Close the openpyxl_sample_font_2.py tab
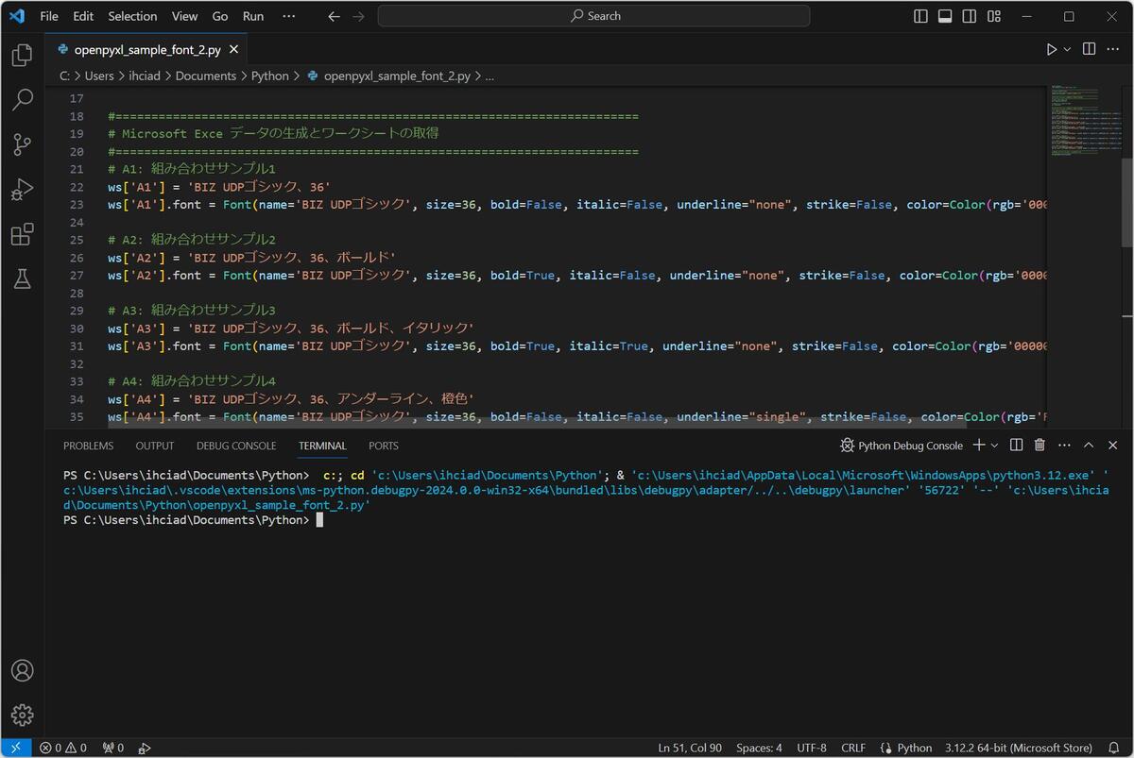The height and width of the screenshot is (758, 1134). (x=234, y=49)
